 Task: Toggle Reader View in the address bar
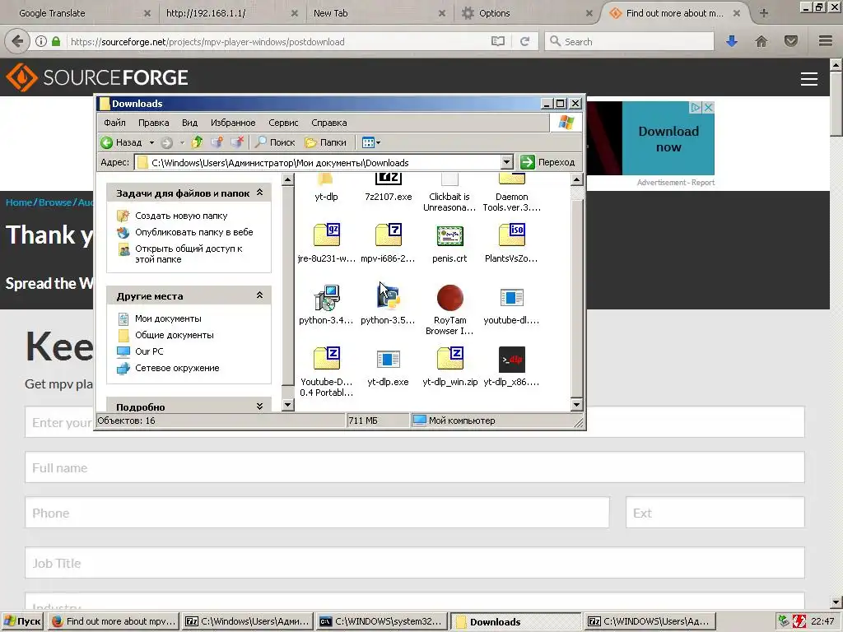tap(498, 41)
